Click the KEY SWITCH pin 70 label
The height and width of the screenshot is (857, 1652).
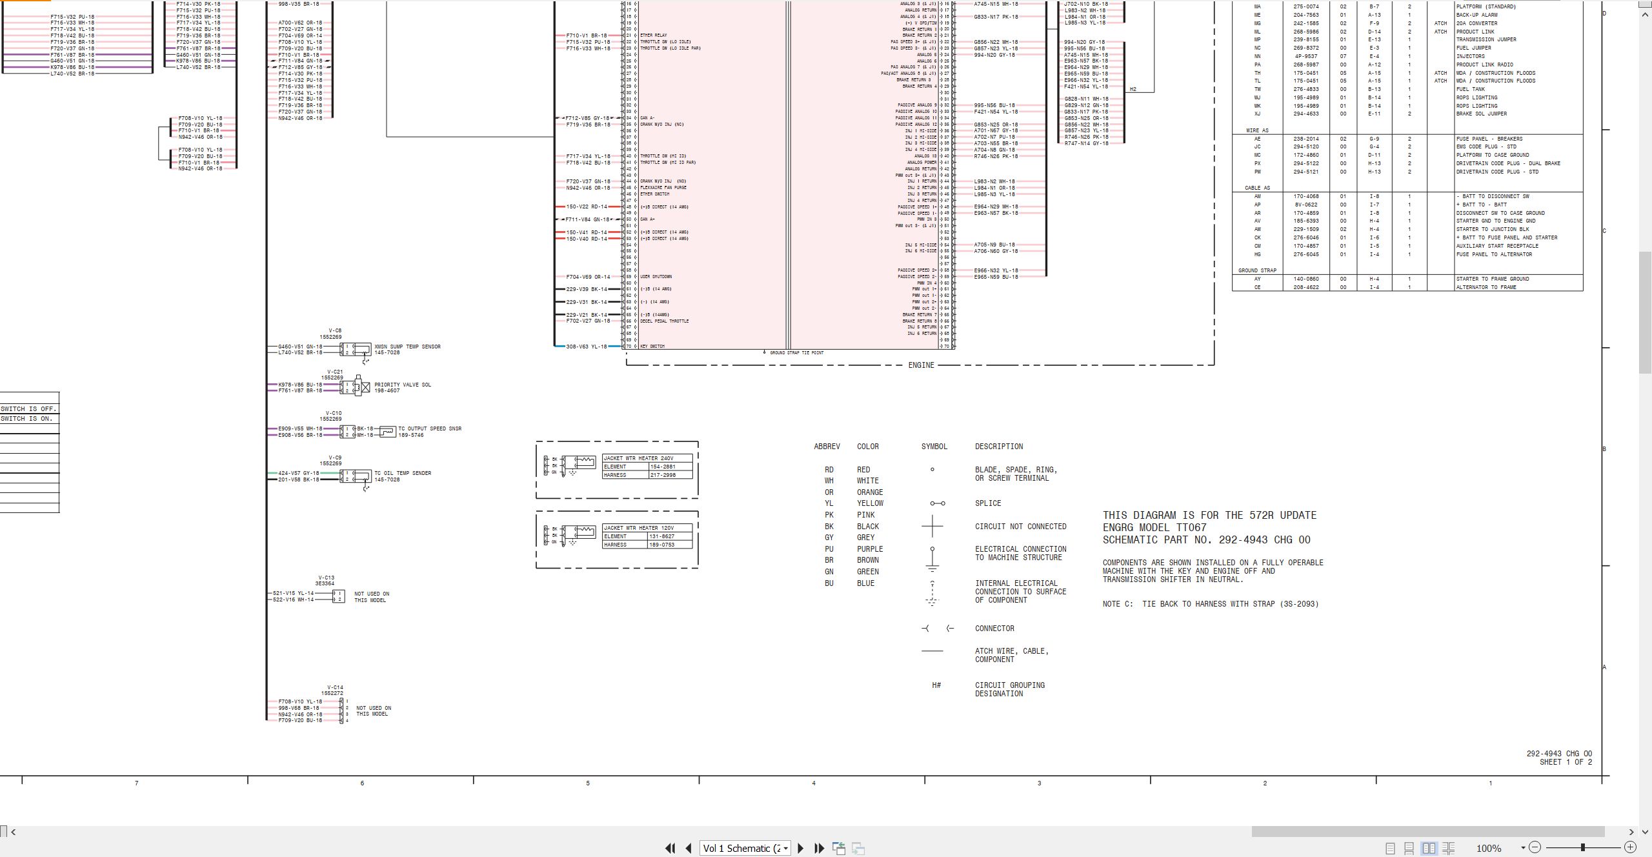pos(652,347)
